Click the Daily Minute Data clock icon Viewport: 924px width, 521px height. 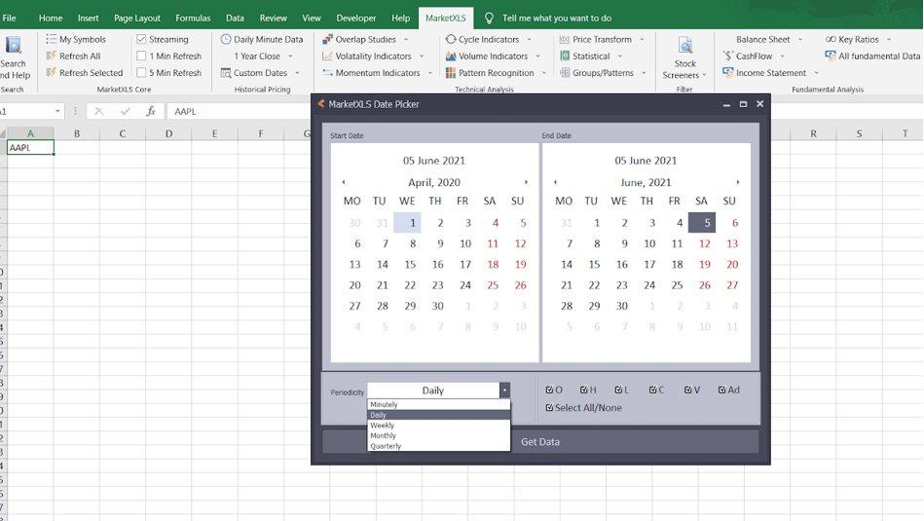point(226,40)
